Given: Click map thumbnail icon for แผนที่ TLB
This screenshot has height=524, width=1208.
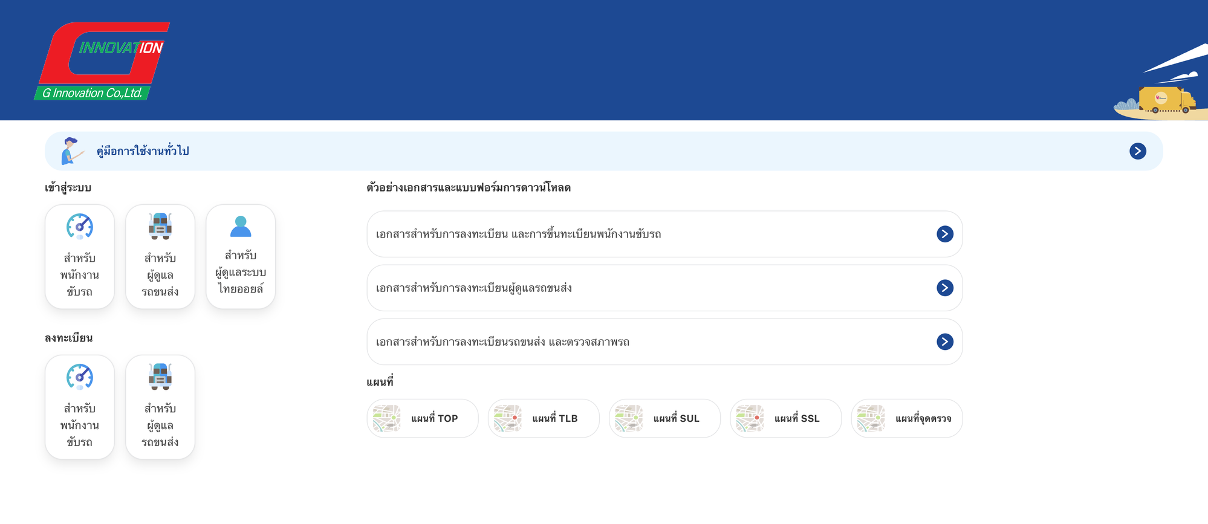Looking at the screenshot, I should click(508, 418).
